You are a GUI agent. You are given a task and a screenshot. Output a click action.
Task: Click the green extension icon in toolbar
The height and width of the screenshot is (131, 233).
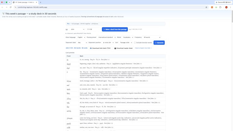tap(216, 7)
